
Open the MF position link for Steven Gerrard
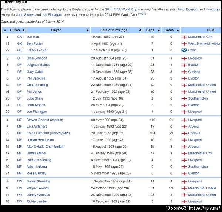click(x=20, y=120)
